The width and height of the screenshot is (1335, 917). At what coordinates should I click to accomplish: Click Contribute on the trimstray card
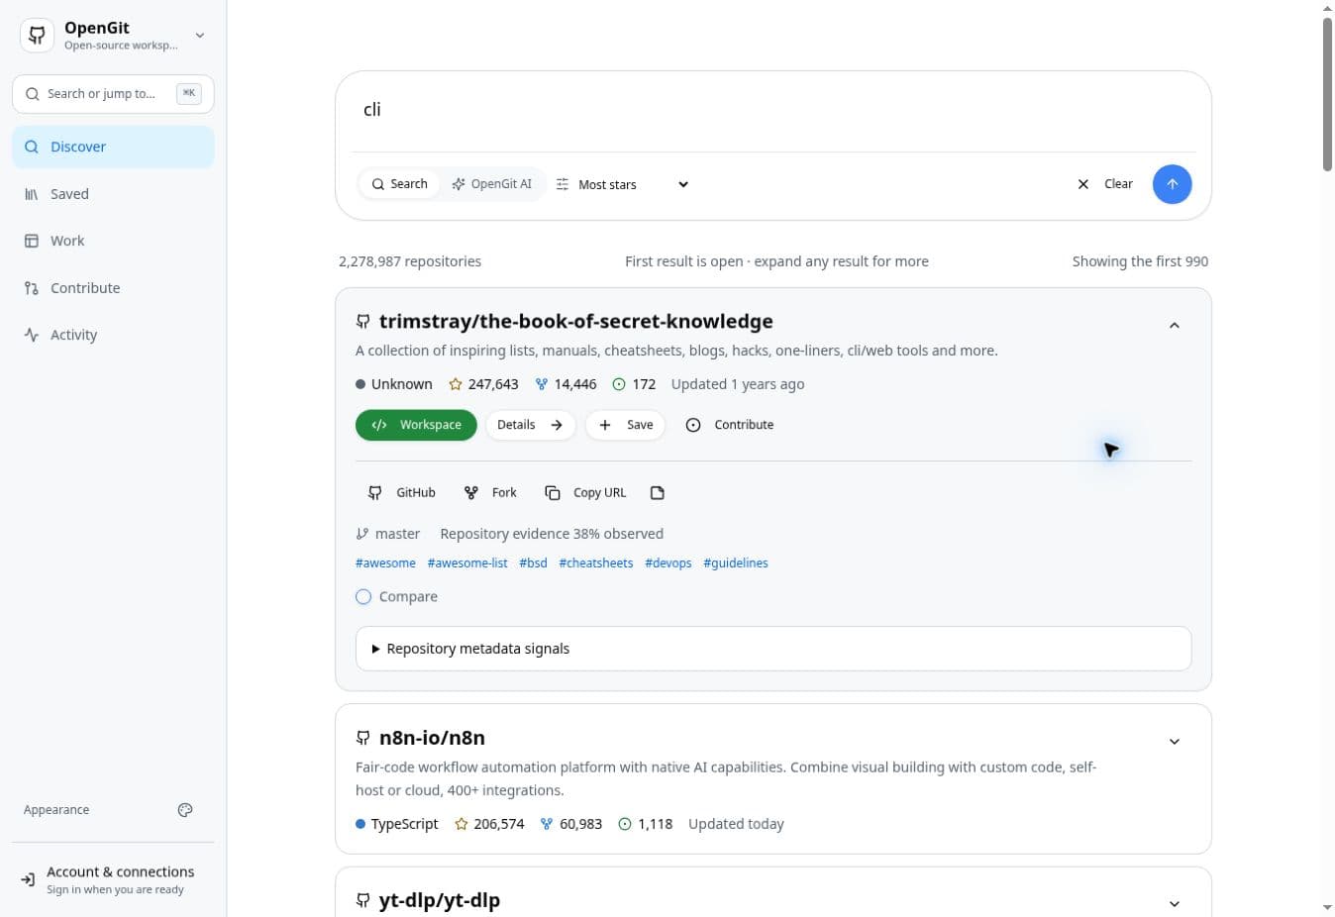730,425
